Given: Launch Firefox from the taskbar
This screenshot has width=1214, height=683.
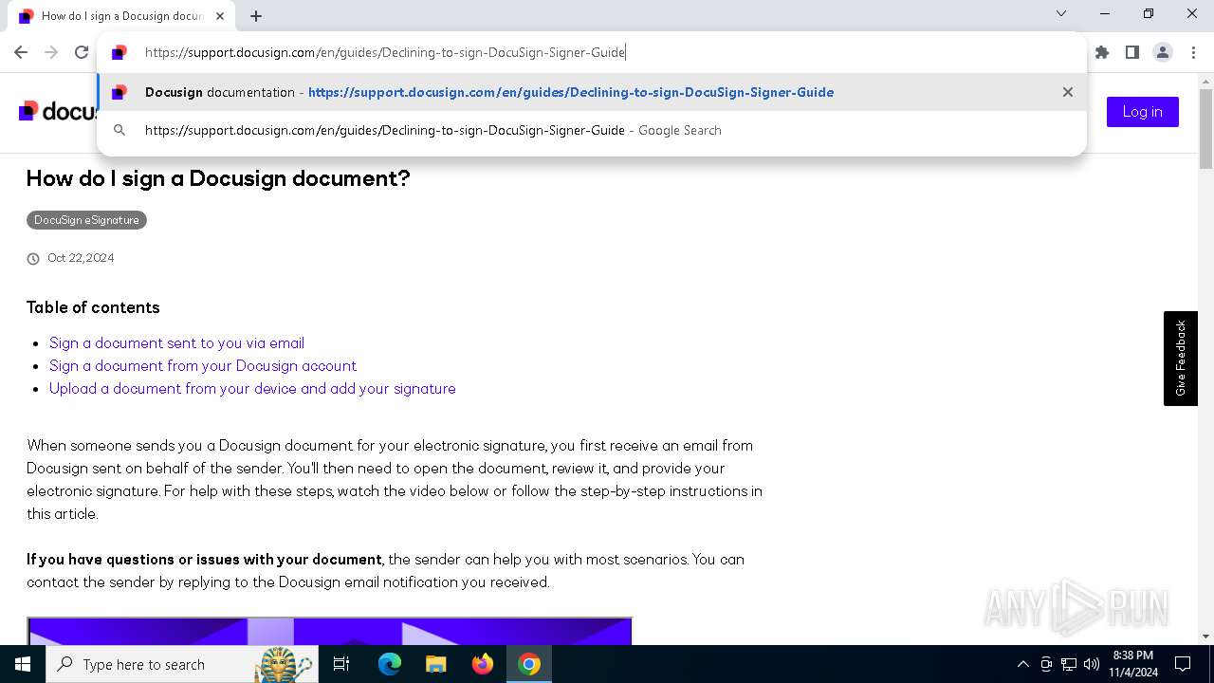Looking at the screenshot, I should tap(483, 664).
